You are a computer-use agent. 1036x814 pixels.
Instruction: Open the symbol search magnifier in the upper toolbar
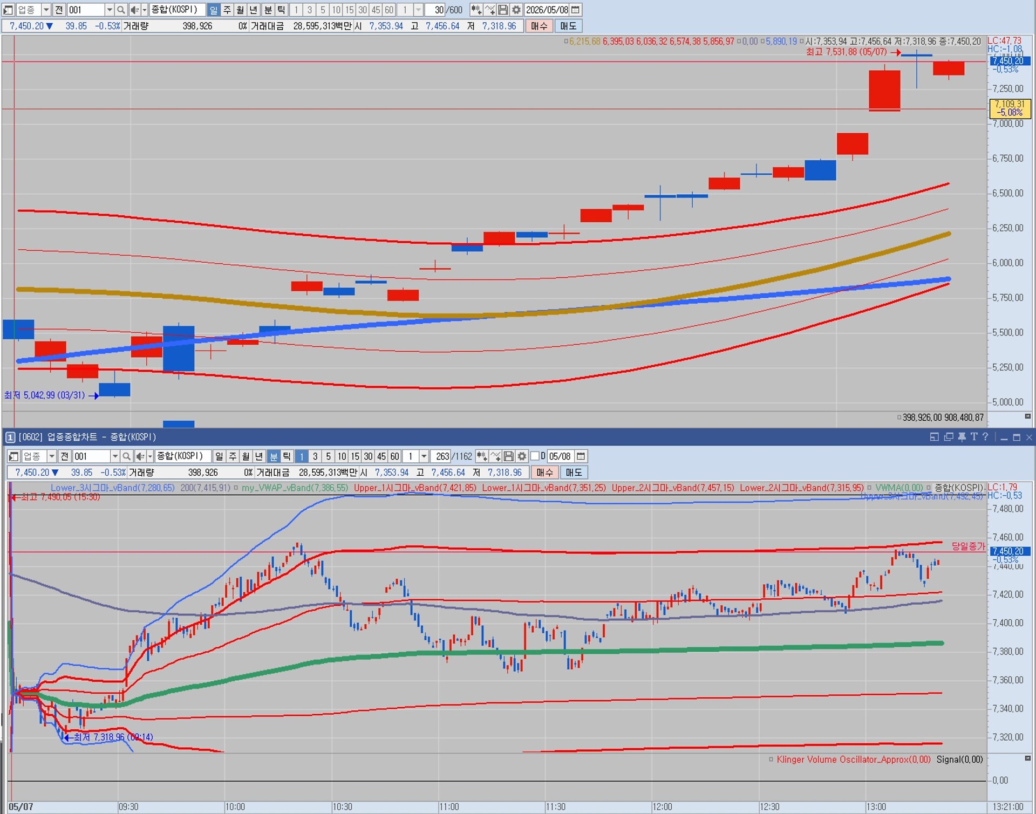pyautogui.click(x=121, y=10)
